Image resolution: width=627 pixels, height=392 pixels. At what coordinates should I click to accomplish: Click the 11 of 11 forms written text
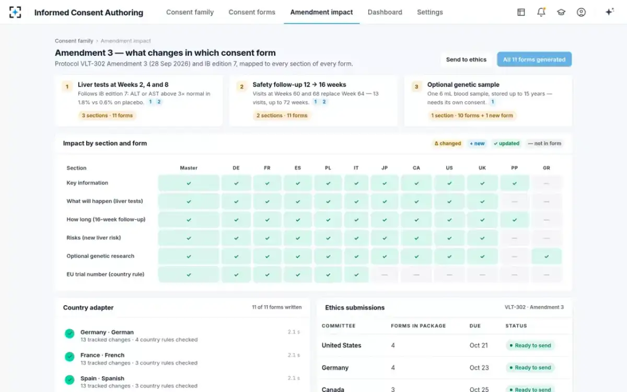(276, 307)
